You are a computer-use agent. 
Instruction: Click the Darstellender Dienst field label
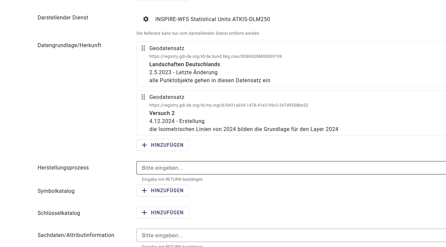pos(63,17)
